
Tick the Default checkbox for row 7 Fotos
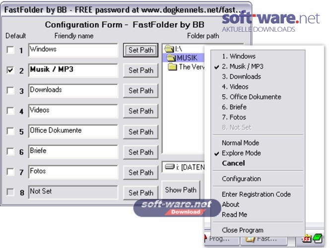tap(10, 172)
